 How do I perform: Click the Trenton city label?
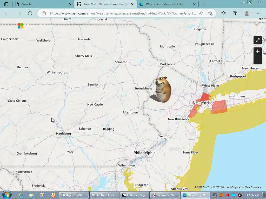(x=164, y=136)
